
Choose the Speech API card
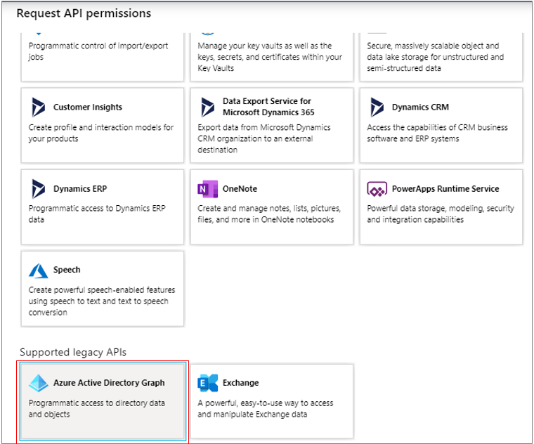tap(103, 289)
